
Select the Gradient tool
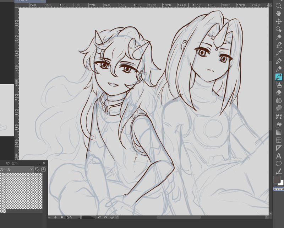coord(279,132)
